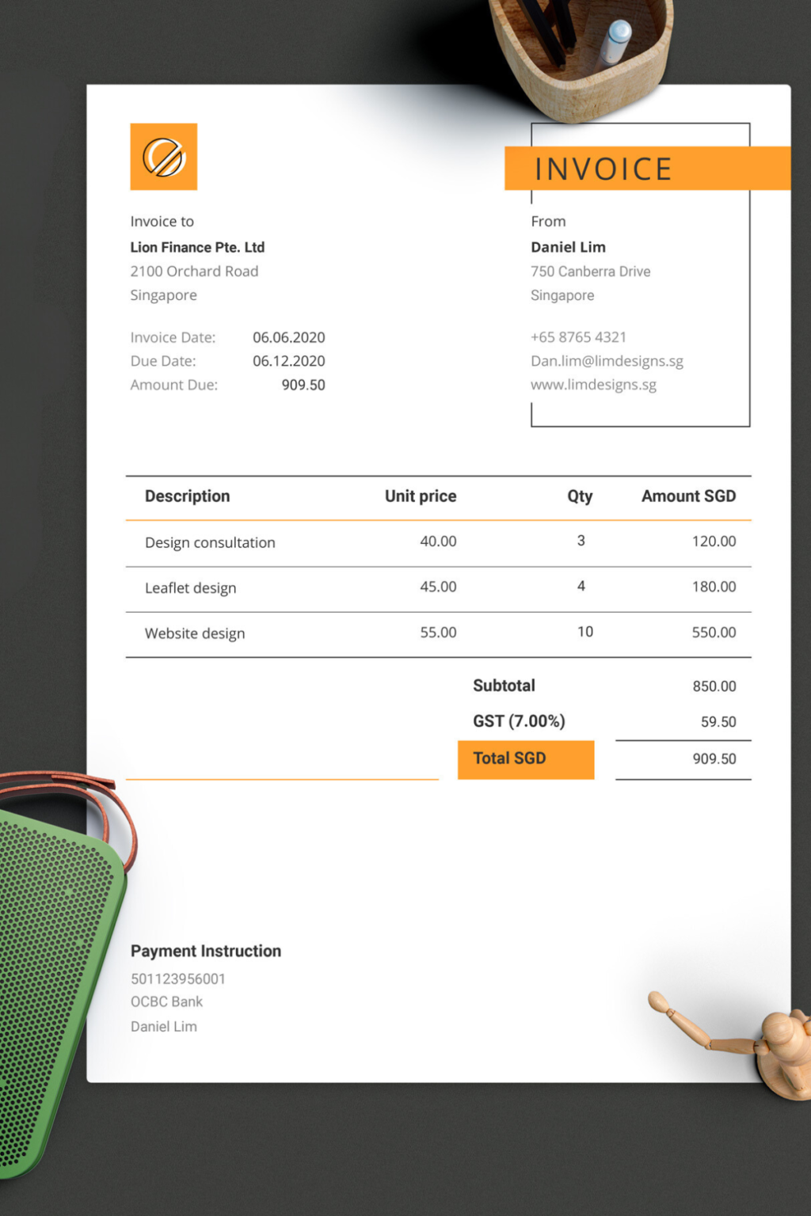Click the Payment Instruction heading
This screenshot has width=811, height=1216.
[206, 951]
